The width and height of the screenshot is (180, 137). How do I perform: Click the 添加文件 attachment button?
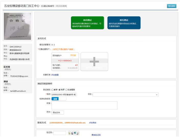click(x=58, y=112)
